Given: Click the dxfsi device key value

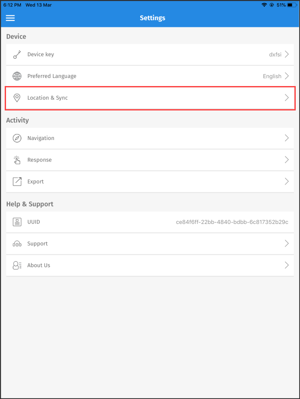Looking at the screenshot, I should coord(276,54).
